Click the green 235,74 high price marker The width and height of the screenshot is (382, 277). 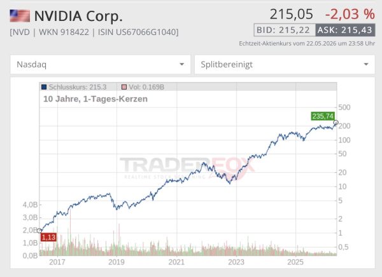[323, 116]
